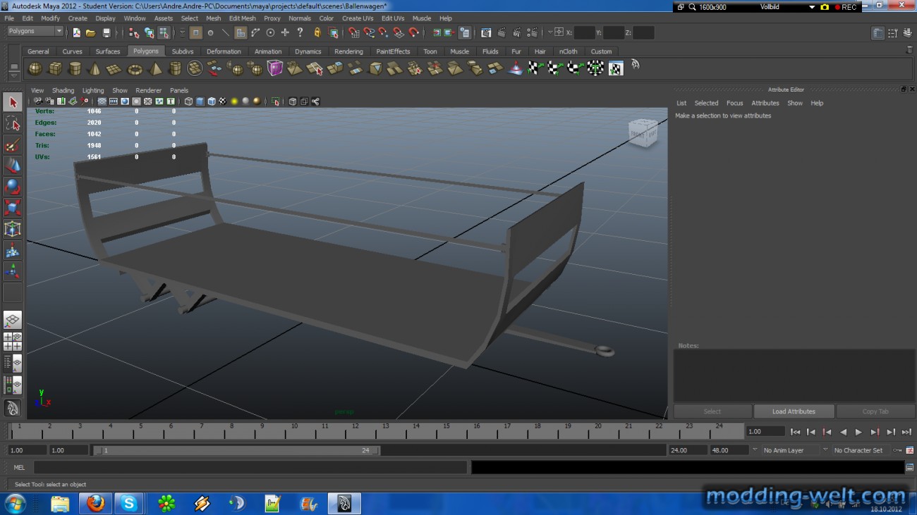The image size is (917, 515).
Task: Select the Universal Manipulator tool
Action: pyautogui.click(x=13, y=230)
